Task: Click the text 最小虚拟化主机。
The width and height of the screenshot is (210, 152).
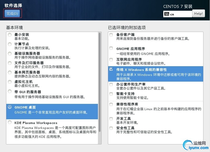Action: click(27, 86)
